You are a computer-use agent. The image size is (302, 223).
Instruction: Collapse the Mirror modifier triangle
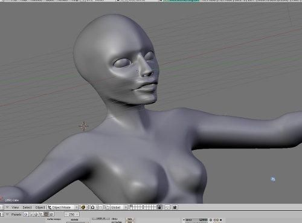pos(184,220)
